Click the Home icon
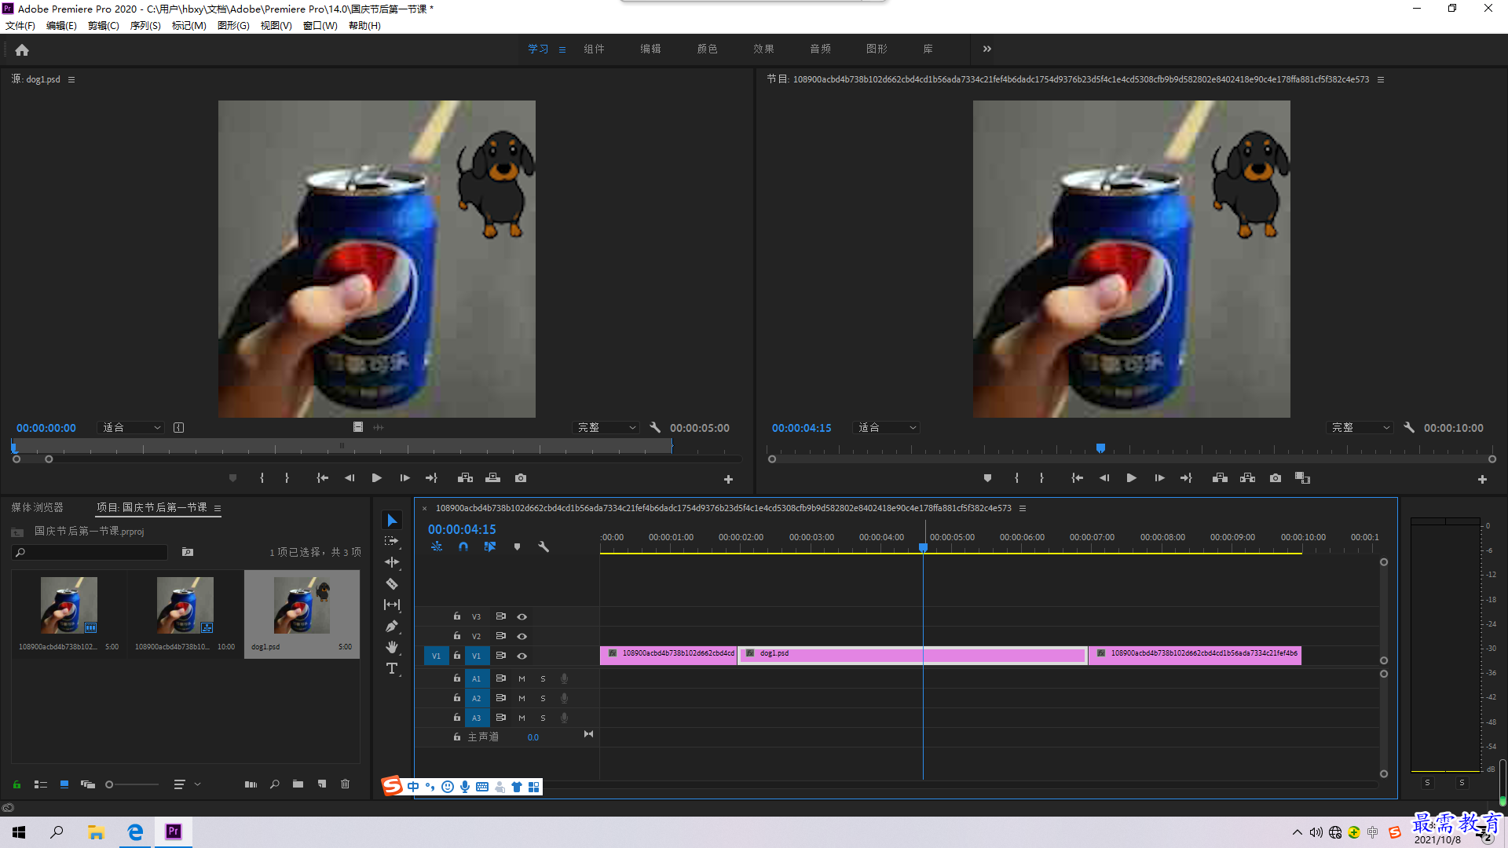This screenshot has height=848, width=1508. (22, 49)
